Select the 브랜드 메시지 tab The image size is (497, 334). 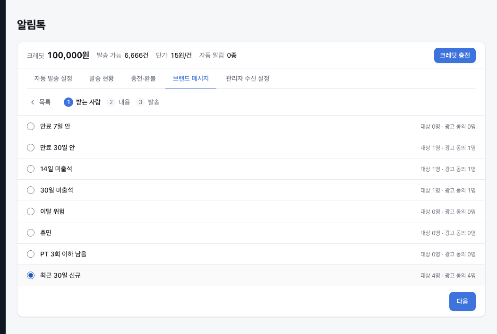coord(191,79)
